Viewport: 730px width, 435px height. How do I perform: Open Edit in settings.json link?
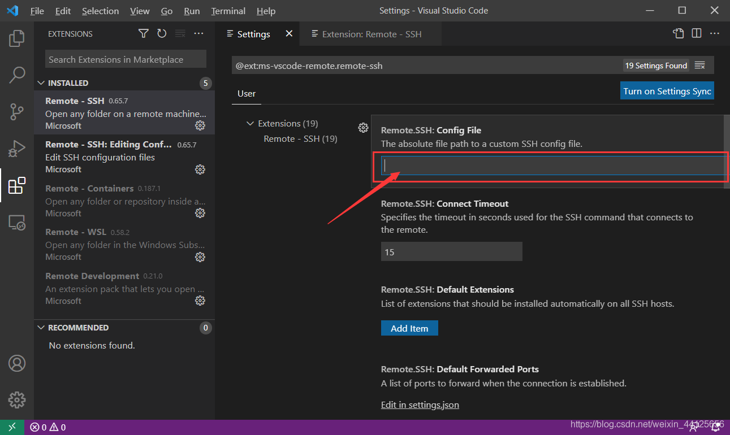(420, 404)
